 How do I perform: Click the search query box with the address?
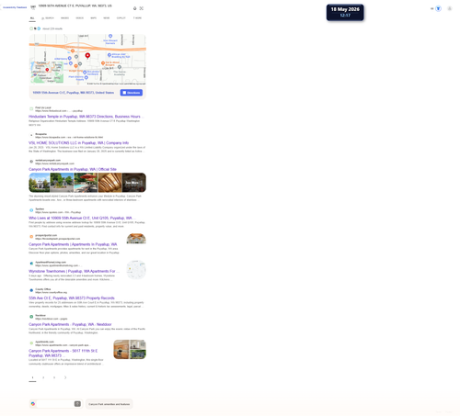click(75, 6)
